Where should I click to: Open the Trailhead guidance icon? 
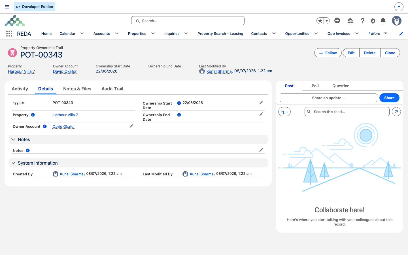click(350, 21)
